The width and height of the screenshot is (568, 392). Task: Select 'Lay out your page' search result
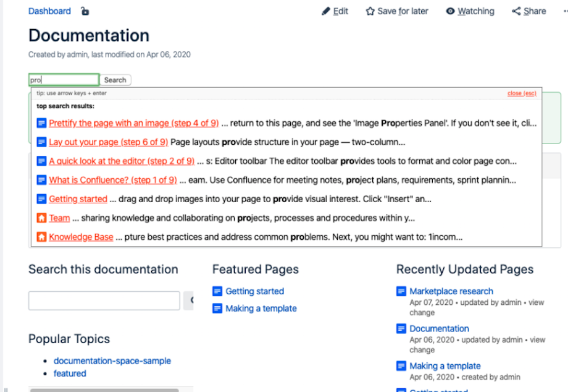[x=108, y=142]
